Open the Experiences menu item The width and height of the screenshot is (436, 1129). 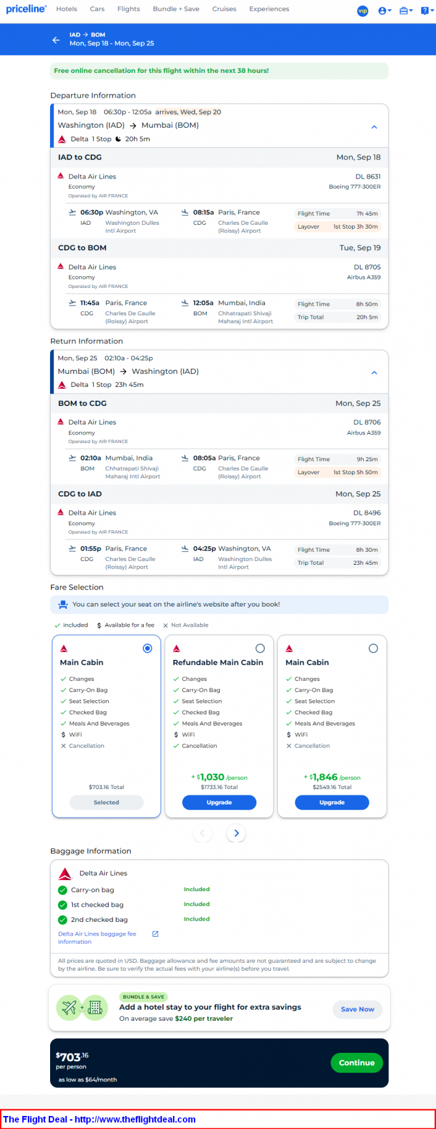coord(269,9)
